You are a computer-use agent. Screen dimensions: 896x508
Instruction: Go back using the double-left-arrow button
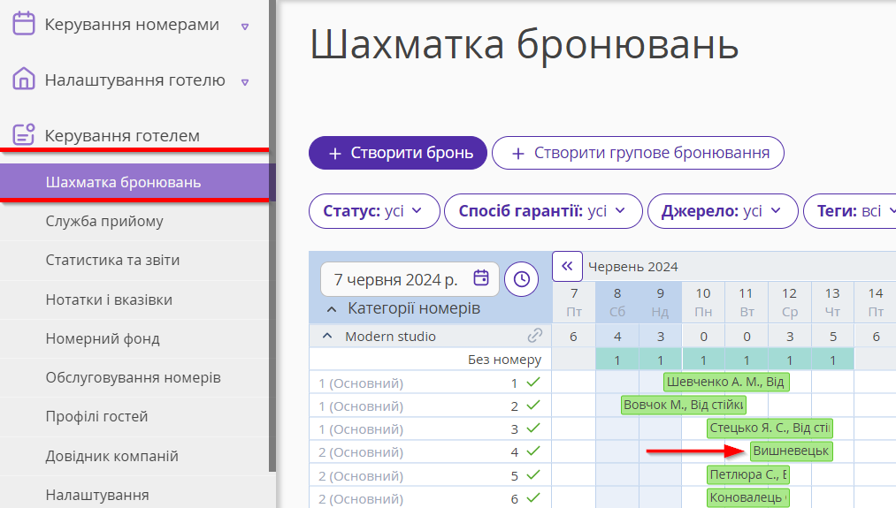pyautogui.click(x=567, y=266)
